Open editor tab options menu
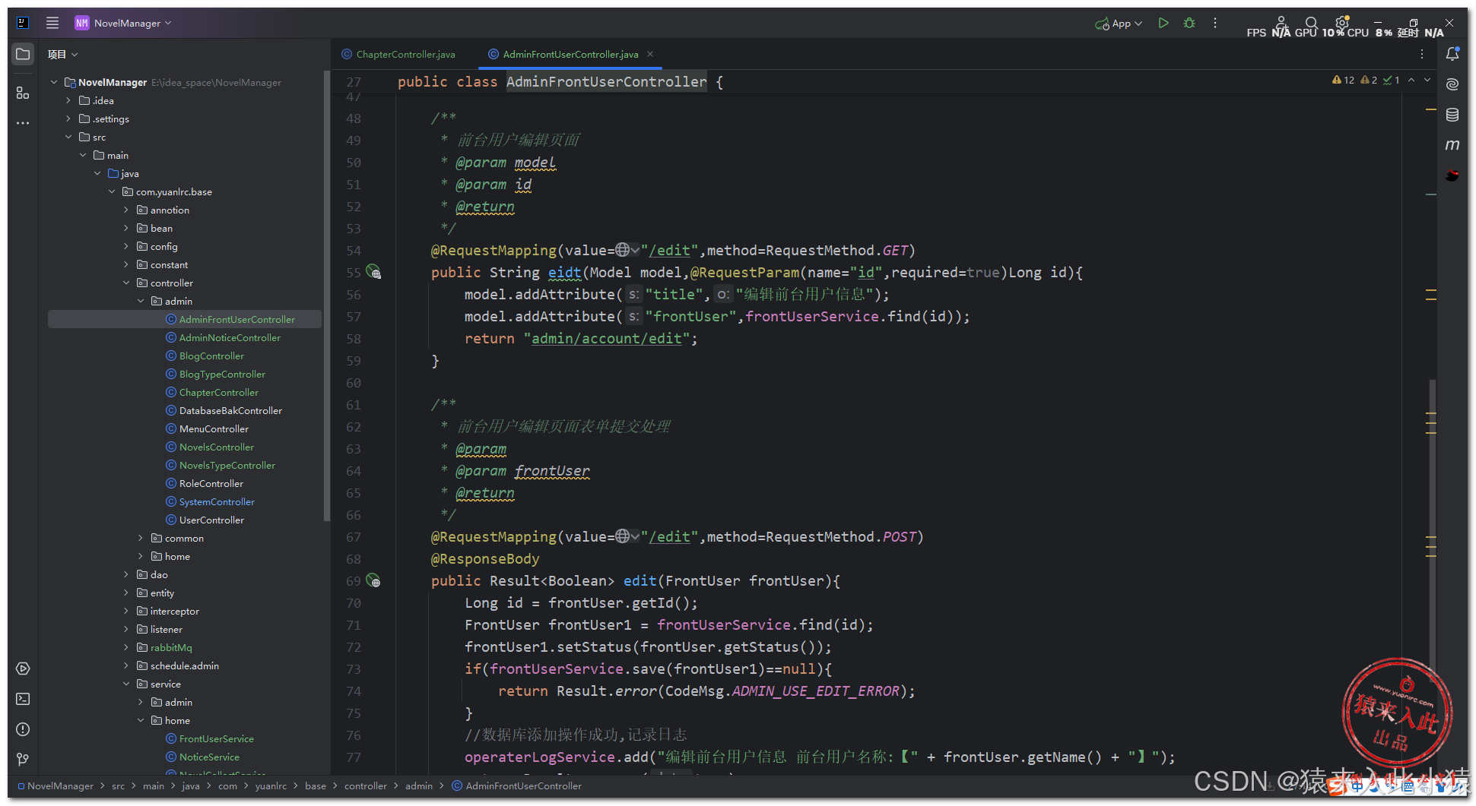Image resolution: width=1476 pixels, height=806 pixels. [x=1422, y=54]
